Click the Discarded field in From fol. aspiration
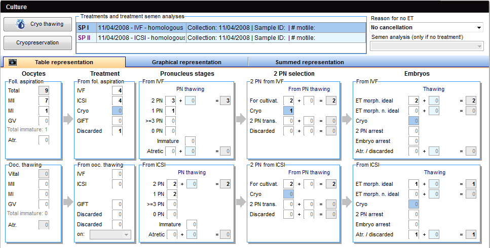490x248 pixels. click(x=117, y=131)
